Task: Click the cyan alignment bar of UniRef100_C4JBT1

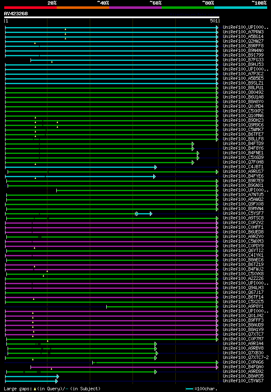Action: coord(81,167)
